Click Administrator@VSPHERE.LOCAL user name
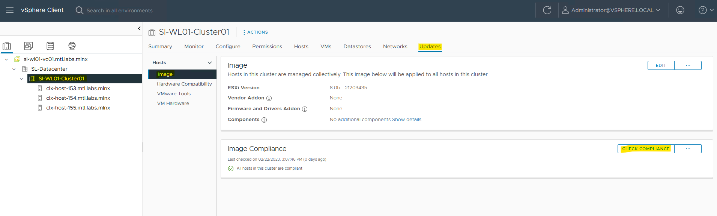This screenshot has width=717, height=216. pyautogui.click(x=612, y=10)
